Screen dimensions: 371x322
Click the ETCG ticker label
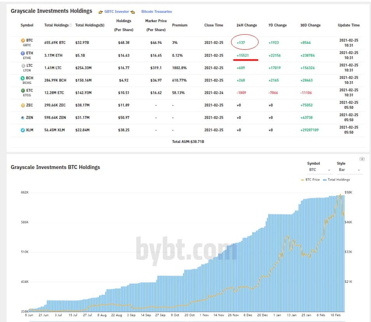(x=27, y=95)
